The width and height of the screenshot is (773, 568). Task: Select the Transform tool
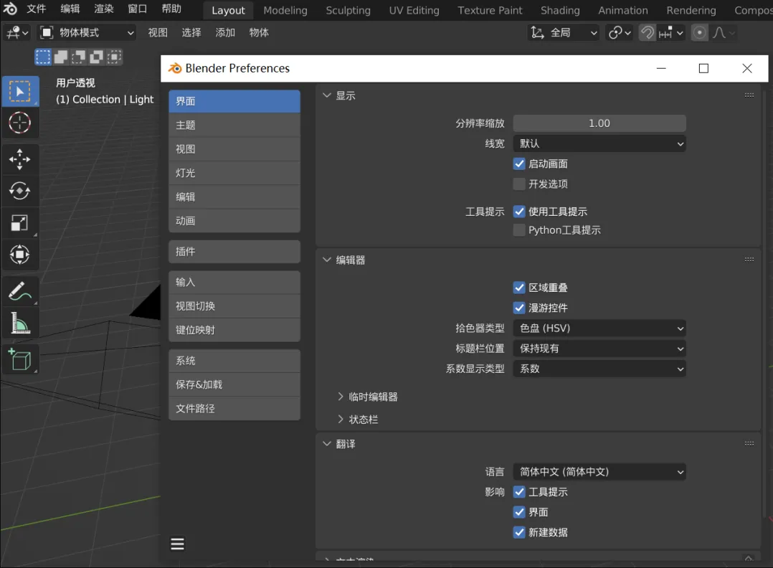click(x=19, y=255)
